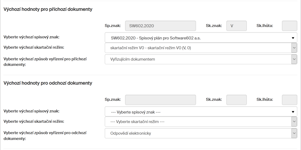Click Sk.lhůta field for outgoing documents
This screenshot has height=150, width=301.
coord(289,100)
